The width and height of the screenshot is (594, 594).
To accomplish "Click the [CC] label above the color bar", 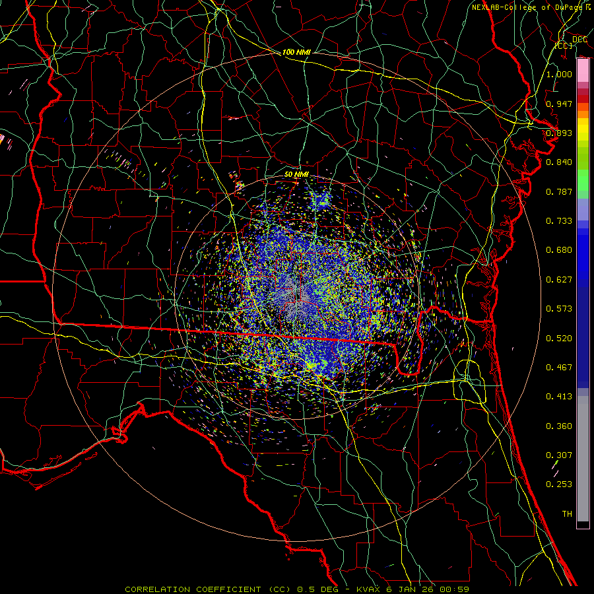I will click(564, 46).
